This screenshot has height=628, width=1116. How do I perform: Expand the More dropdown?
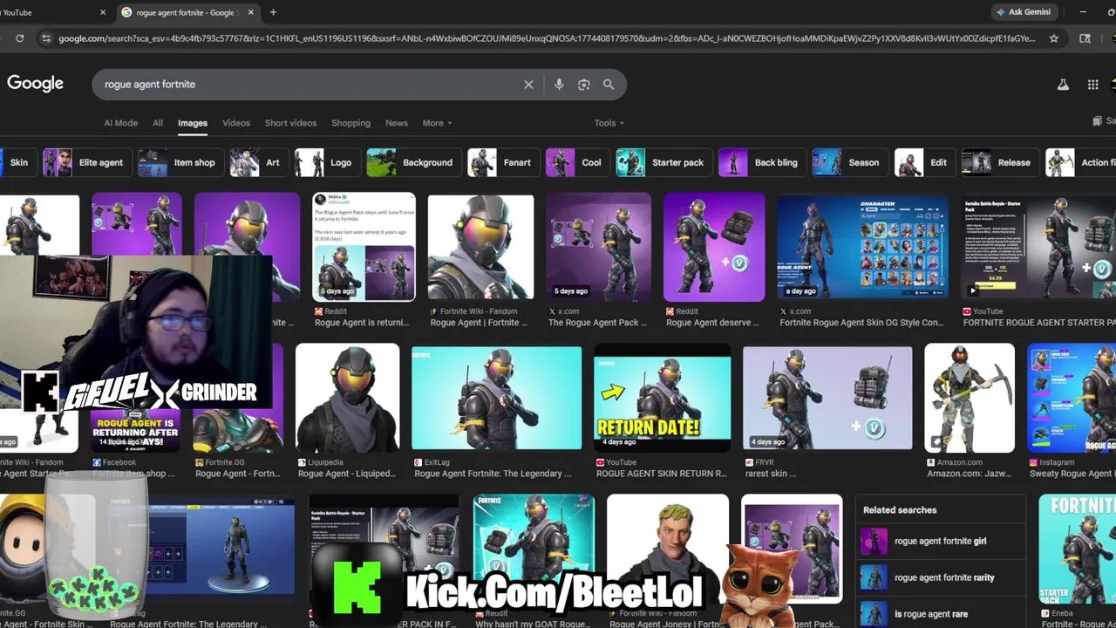tap(437, 123)
